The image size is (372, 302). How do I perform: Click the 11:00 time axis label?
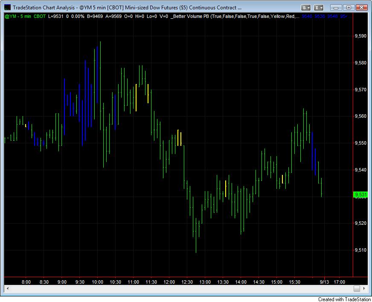(133, 282)
